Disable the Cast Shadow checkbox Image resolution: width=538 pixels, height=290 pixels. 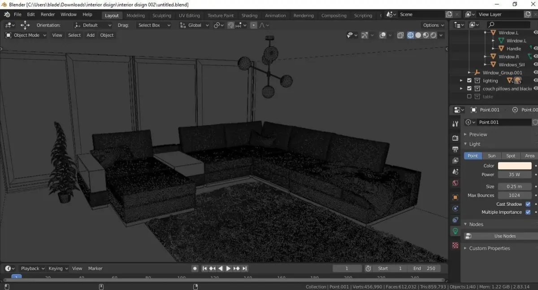pos(528,204)
